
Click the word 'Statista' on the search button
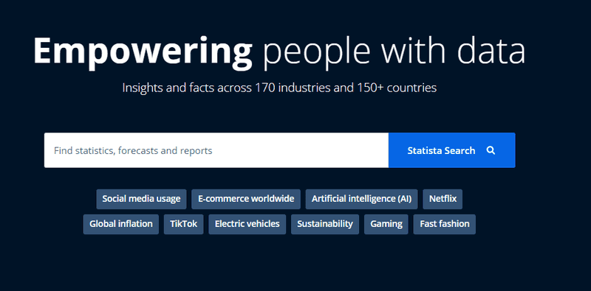tap(424, 150)
